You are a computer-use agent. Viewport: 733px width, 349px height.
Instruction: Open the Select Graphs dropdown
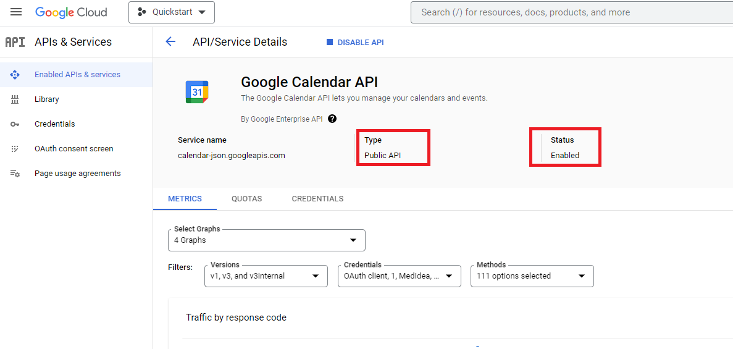tap(266, 240)
